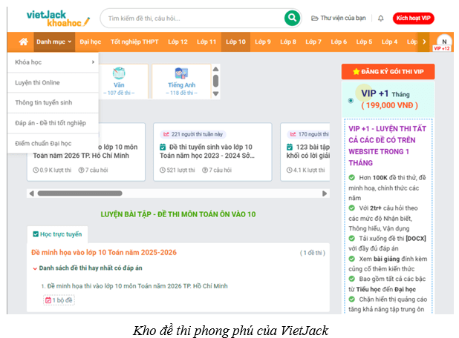Open the N user avatar
The image size is (459, 338).
(x=444, y=42)
